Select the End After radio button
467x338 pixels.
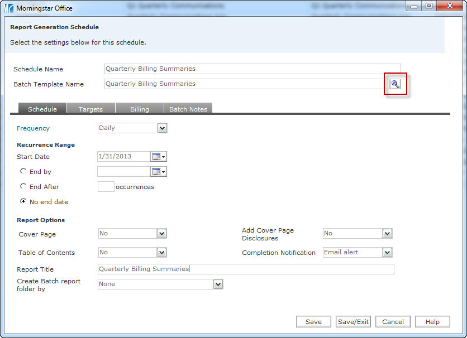(23, 186)
